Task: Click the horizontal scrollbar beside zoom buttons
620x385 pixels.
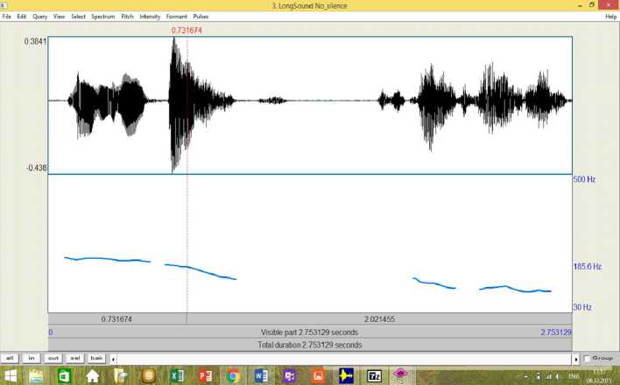Action: [342, 358]
